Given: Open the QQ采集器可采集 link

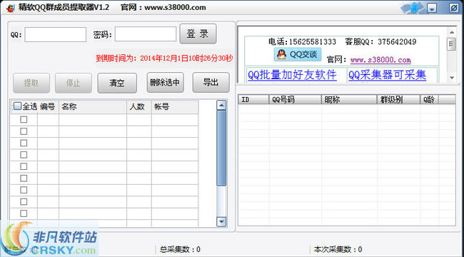Looking at the screenshot, I should (387, 75).
